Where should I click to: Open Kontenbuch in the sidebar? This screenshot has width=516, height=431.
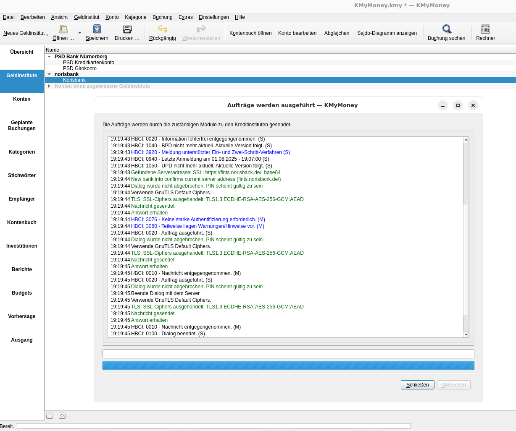pos(22,222)
